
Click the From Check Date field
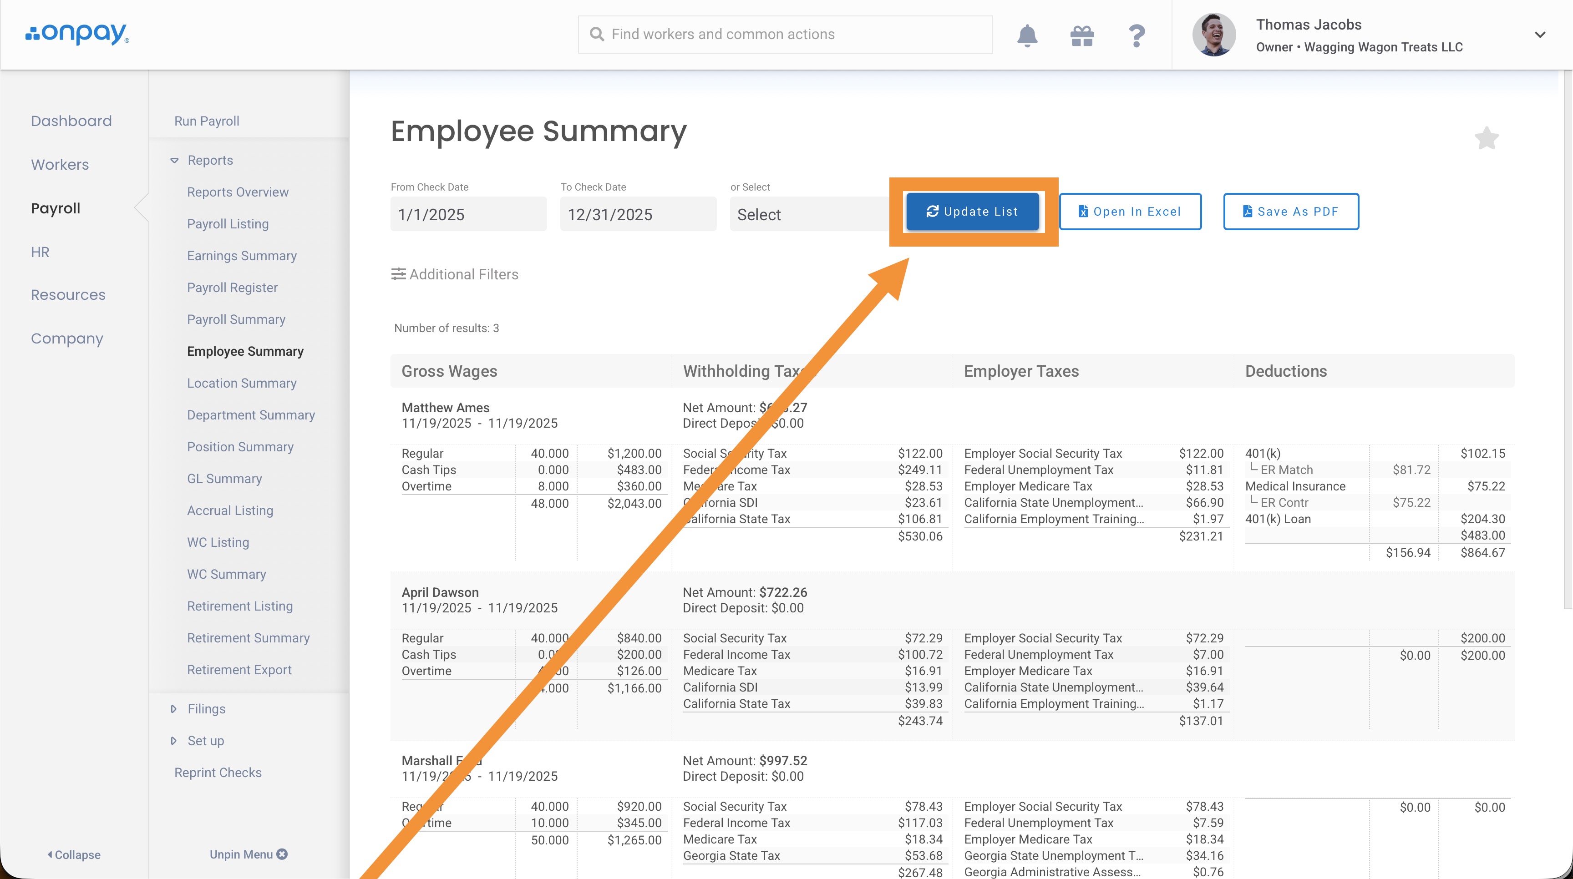coord(468,214)
